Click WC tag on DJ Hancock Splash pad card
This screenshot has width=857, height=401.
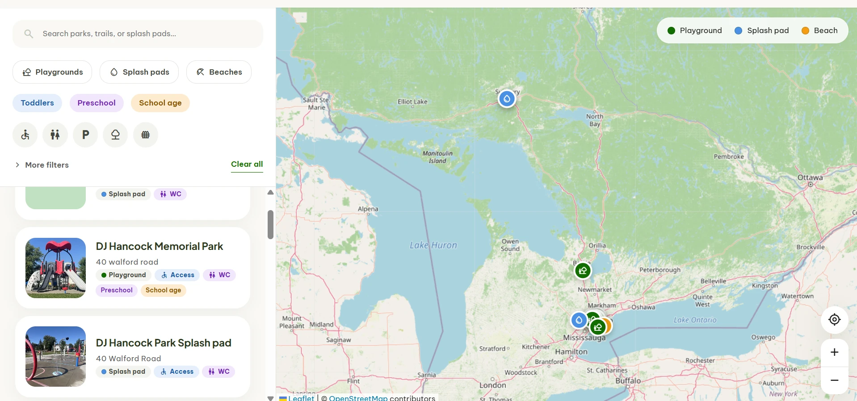(x=218, y=371)
